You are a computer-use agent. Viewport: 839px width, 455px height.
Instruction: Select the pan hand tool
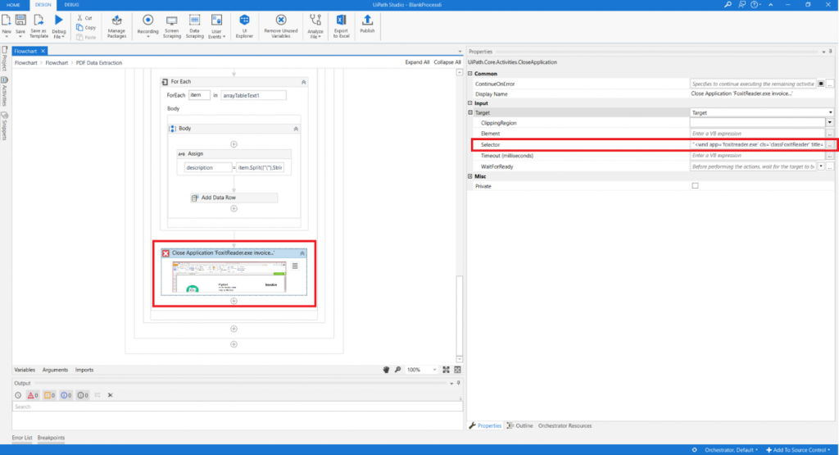pos(387,370)
